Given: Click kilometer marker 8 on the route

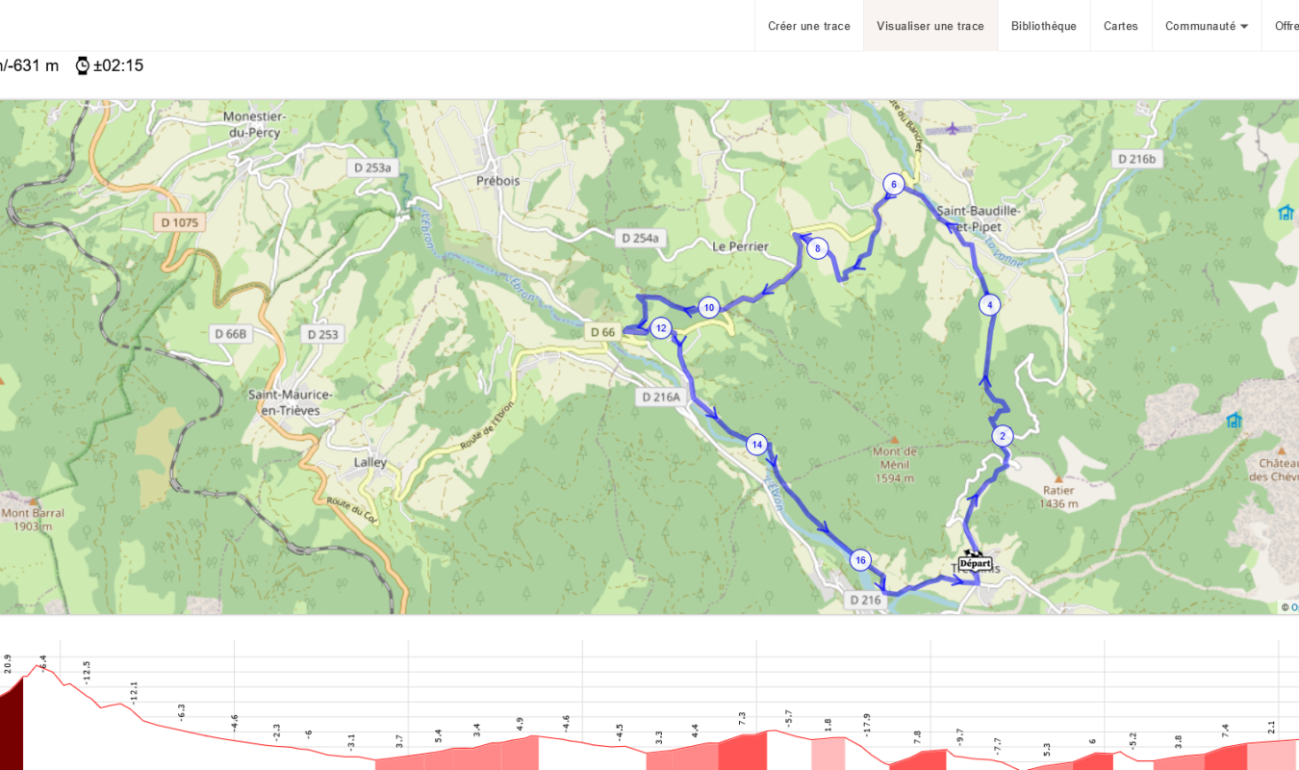Looking at the screenshot, I should (818, 248).
